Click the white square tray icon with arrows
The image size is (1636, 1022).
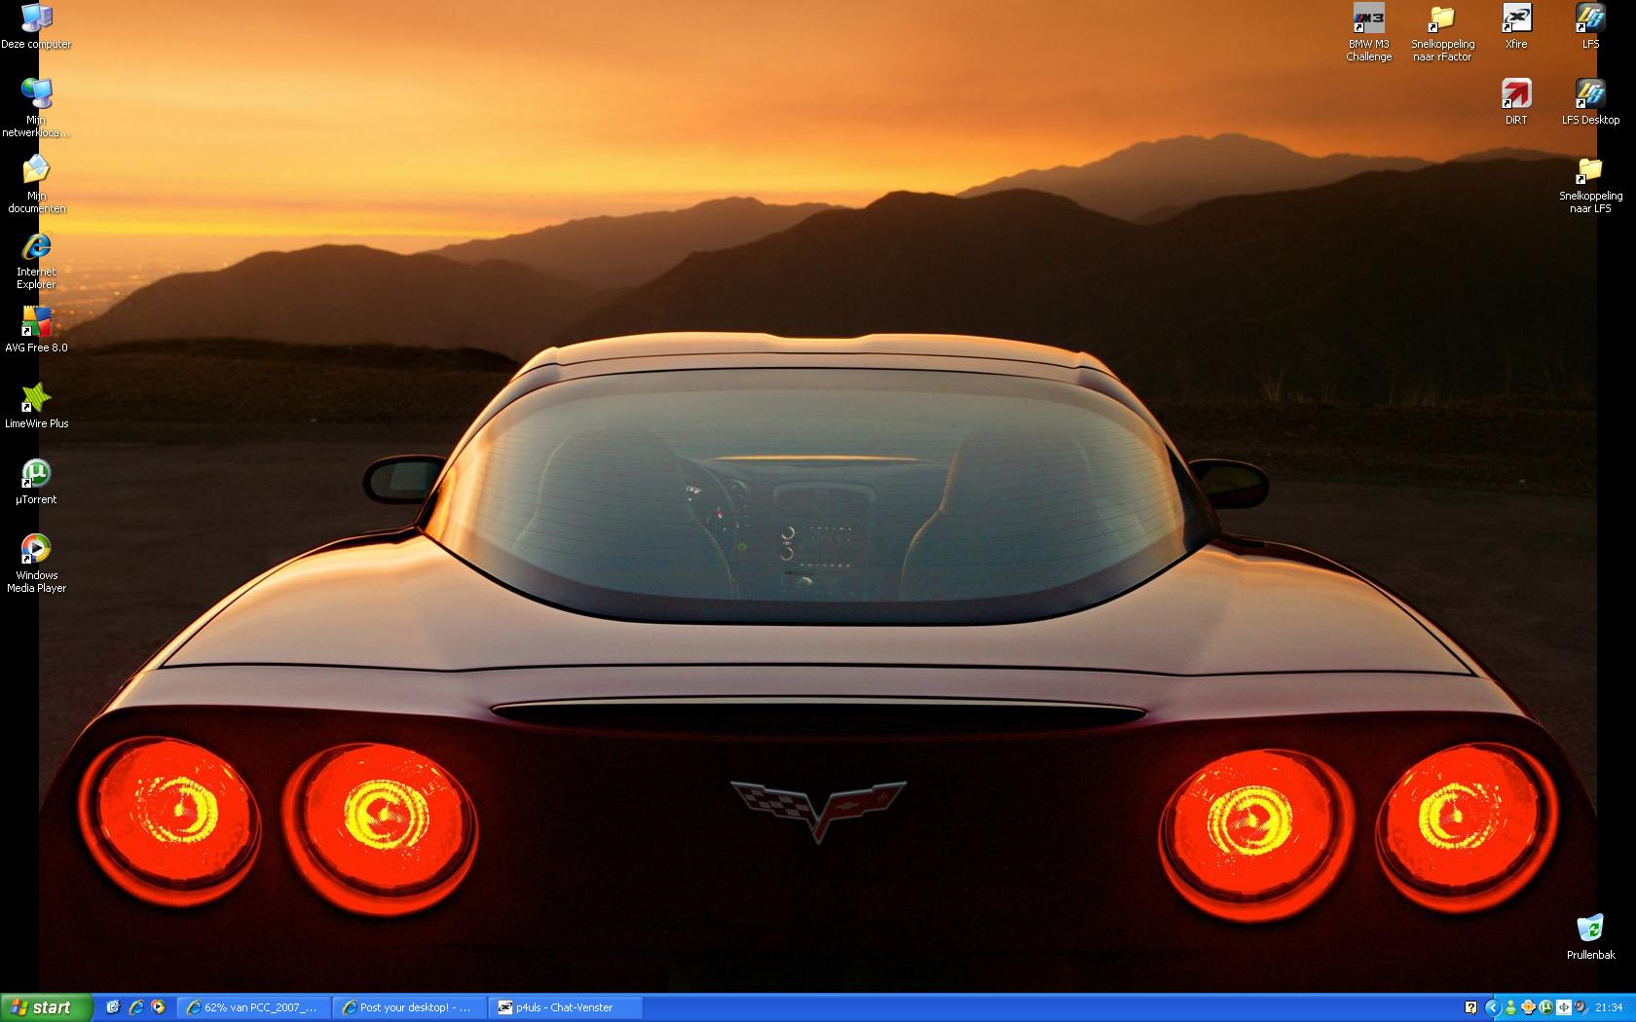(x=1563, y=1007)
